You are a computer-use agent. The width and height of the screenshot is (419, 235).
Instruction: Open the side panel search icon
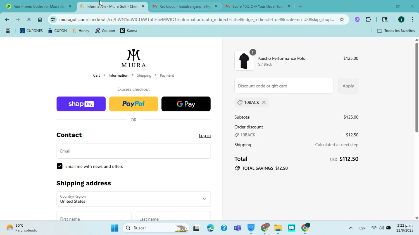pyautogui.click(x=385, y=20)
